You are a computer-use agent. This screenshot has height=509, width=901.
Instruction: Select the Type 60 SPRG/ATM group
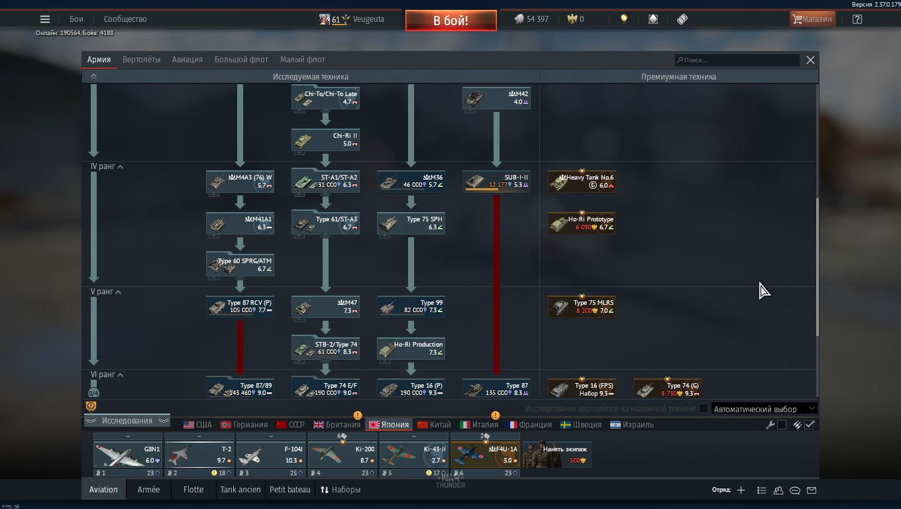pyautogui.click(x=240, y=265)
